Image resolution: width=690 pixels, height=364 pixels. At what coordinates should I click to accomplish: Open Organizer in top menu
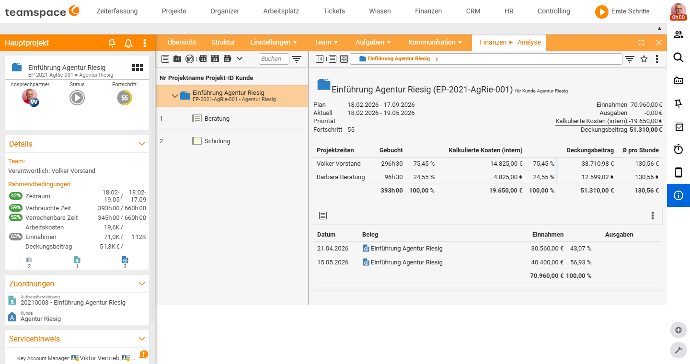225,11
